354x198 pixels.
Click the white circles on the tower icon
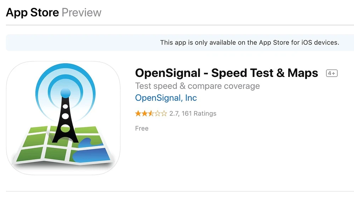pos(65,116)
